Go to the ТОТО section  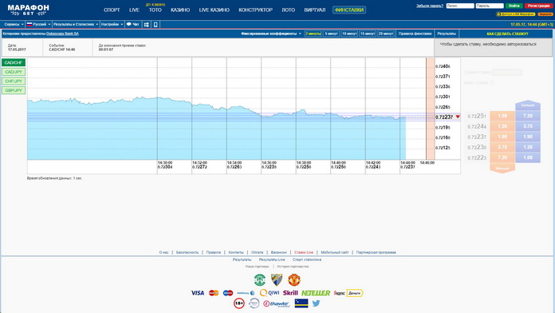(x=155, y=10)
